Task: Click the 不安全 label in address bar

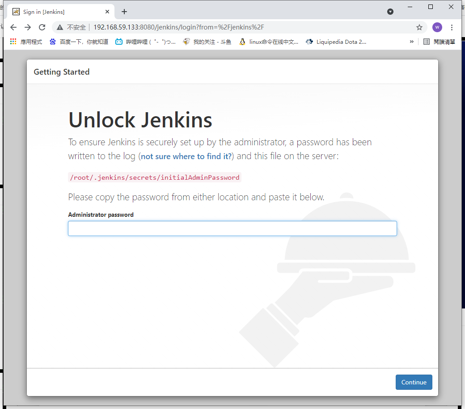Action: coord(76,27)
